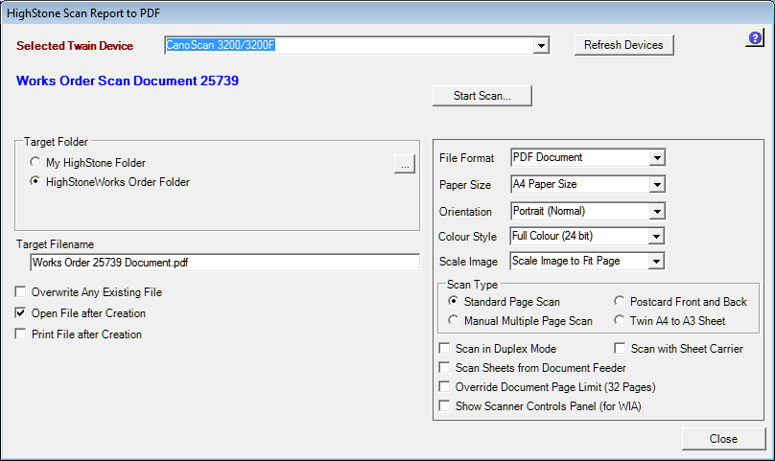Enable Overwrite Any Existing File checkbox
The width and height of the screenshot is (775, 461).
(x=21, y=292)
